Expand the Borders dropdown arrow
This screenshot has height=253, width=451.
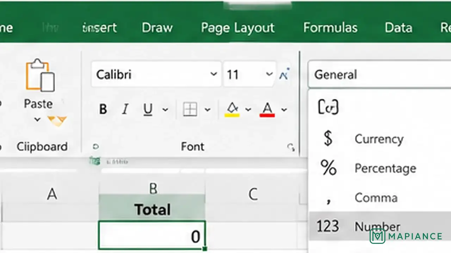pyautogui.click(x=208, y=110)
